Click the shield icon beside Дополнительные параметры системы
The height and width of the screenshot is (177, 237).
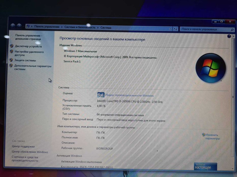point(11,65)
